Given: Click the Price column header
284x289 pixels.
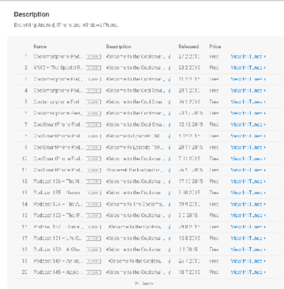Looking at the screenshot, I should pyautogui.click(x=215, y=46).
